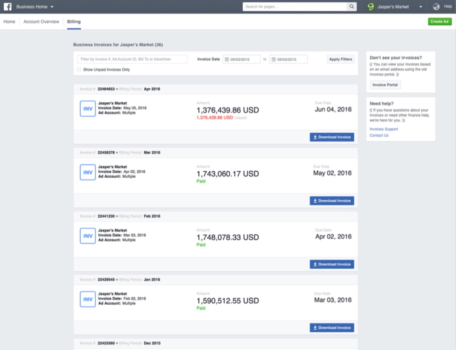Click amount 1,590,512.55 USD
456x350 pixels.
pyautogui.click(x=228, y=301)
